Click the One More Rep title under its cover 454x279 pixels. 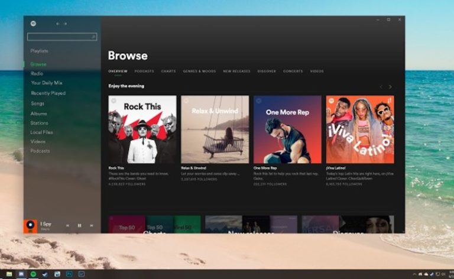pos(265,168)
